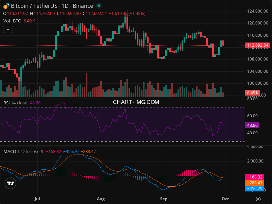Select the MACD 12 26 close 9 legend

point(23,151)
